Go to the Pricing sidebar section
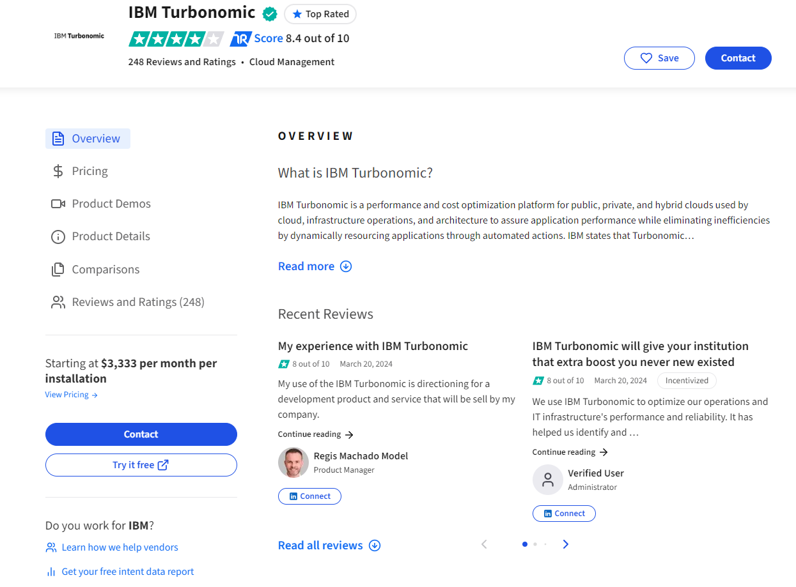 90,171
